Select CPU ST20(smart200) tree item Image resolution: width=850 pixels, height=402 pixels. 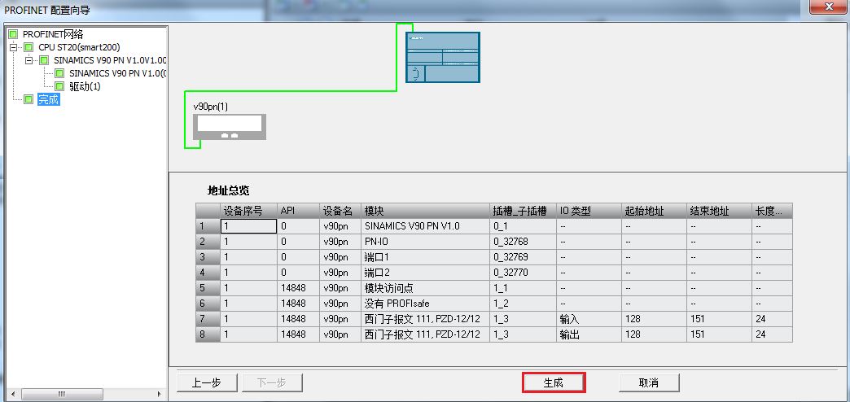point(79,47)
